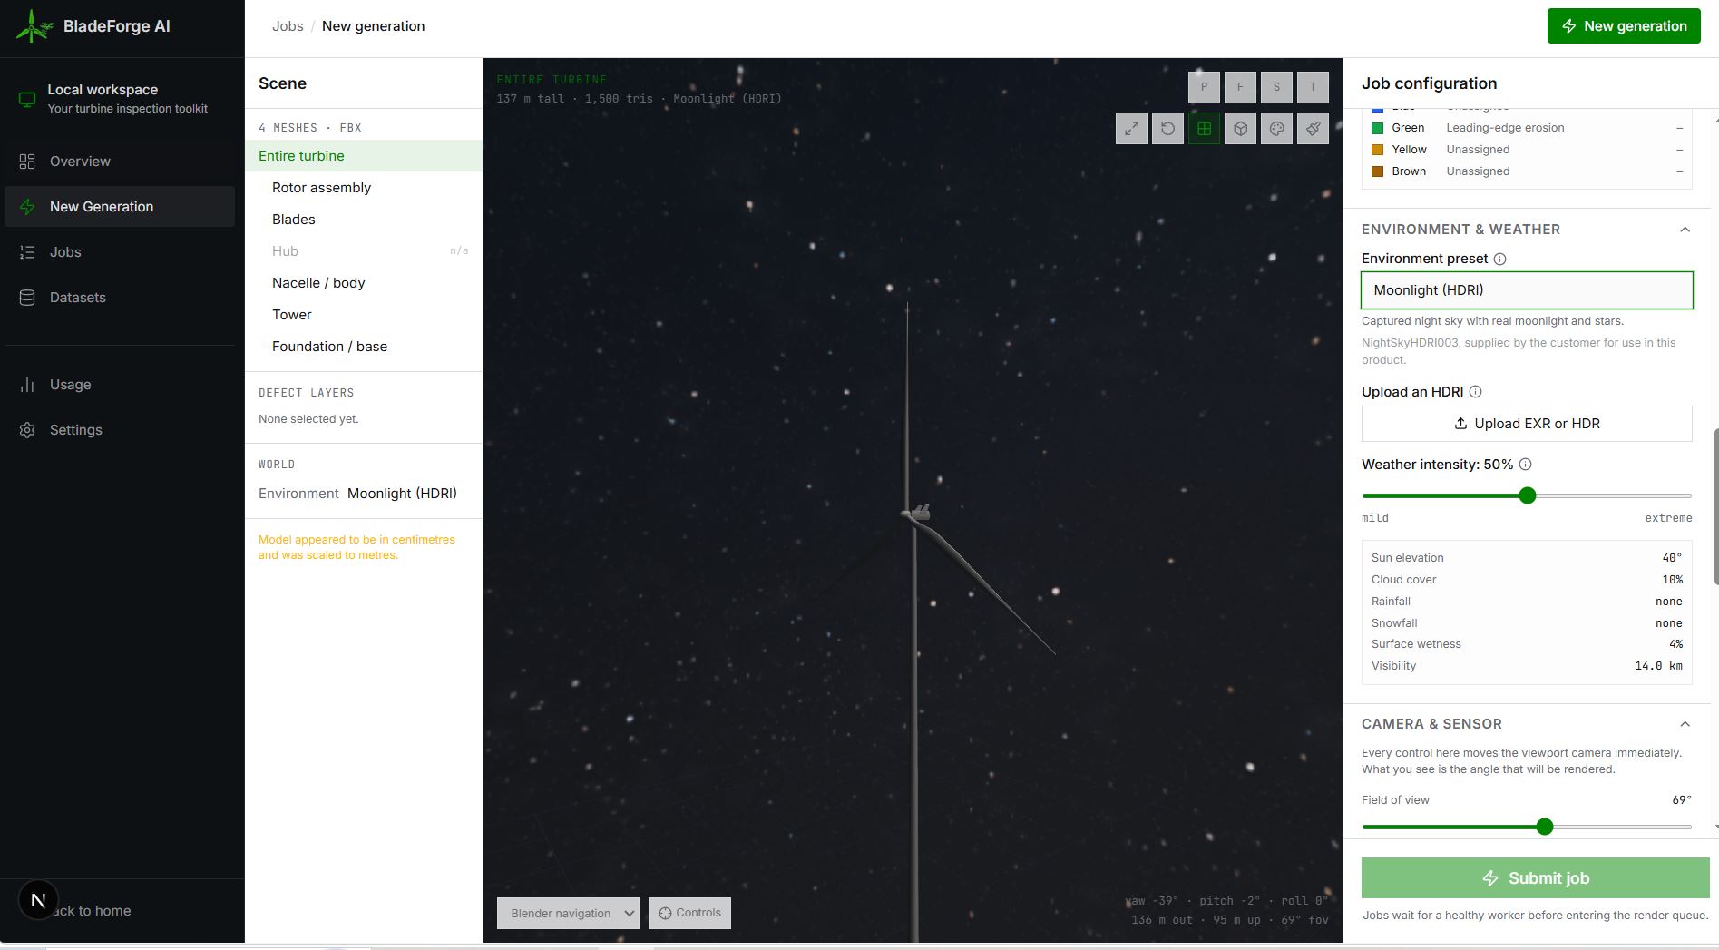
Task: Click the Environment preset info icon
Action: [x=1500, y=259]
